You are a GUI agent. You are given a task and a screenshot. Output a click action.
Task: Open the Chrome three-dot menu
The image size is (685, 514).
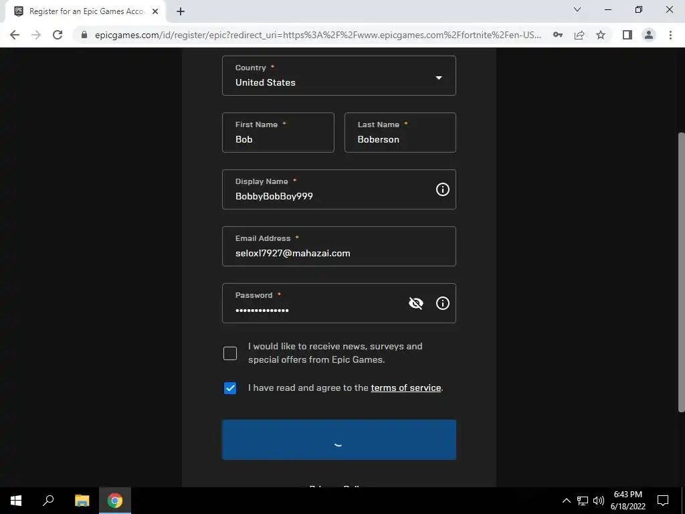(x=670, y=35)
